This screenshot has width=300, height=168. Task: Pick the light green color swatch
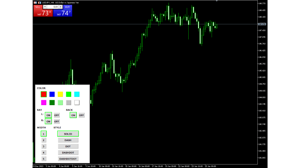point(60,103)
